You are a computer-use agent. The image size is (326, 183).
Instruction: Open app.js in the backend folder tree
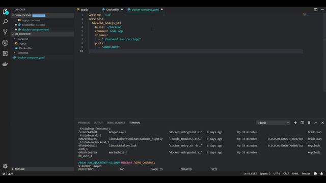click(22, 44)
